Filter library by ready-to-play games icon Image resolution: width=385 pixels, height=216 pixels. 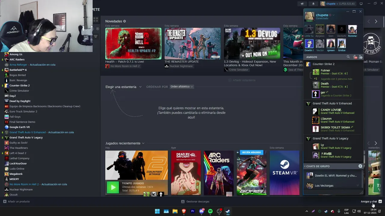pyautogui.click(x=97, y=29)
